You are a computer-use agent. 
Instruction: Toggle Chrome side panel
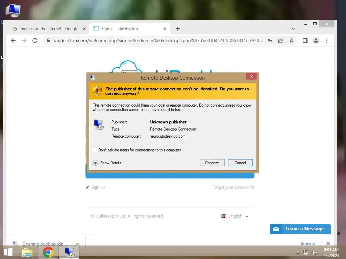[305, 40]
